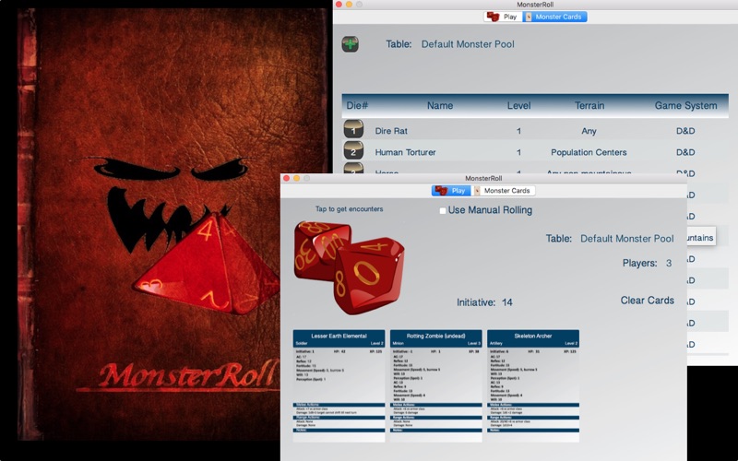Click the Terrain column header

(589, 105)
